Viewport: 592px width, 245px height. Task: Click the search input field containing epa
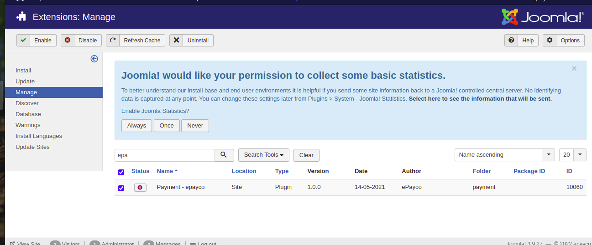click(165, 155)
